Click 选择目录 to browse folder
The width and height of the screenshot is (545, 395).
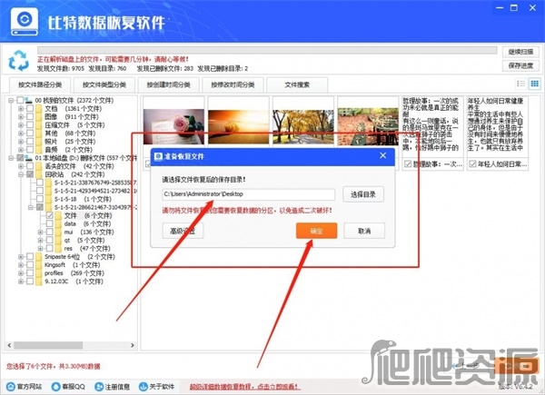[363, 194]
